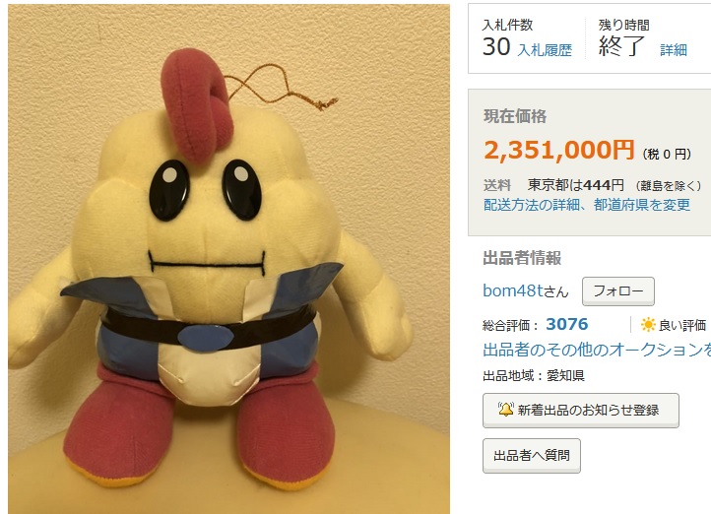Open seller profile bom48t

click(525, 290)
